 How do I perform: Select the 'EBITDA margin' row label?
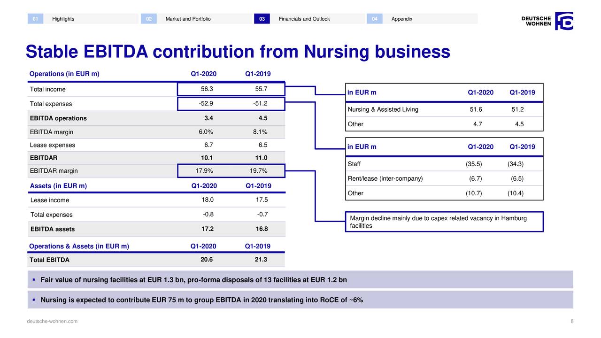coord(52,132)
